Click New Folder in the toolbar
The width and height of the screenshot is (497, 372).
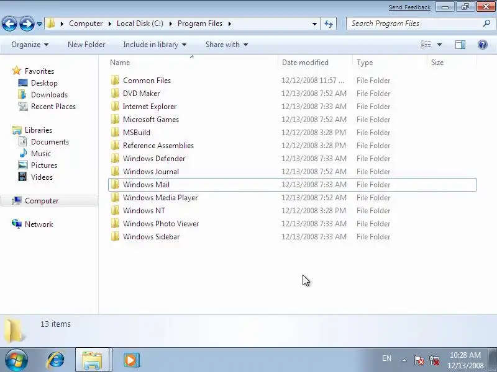tap(86, 45)
